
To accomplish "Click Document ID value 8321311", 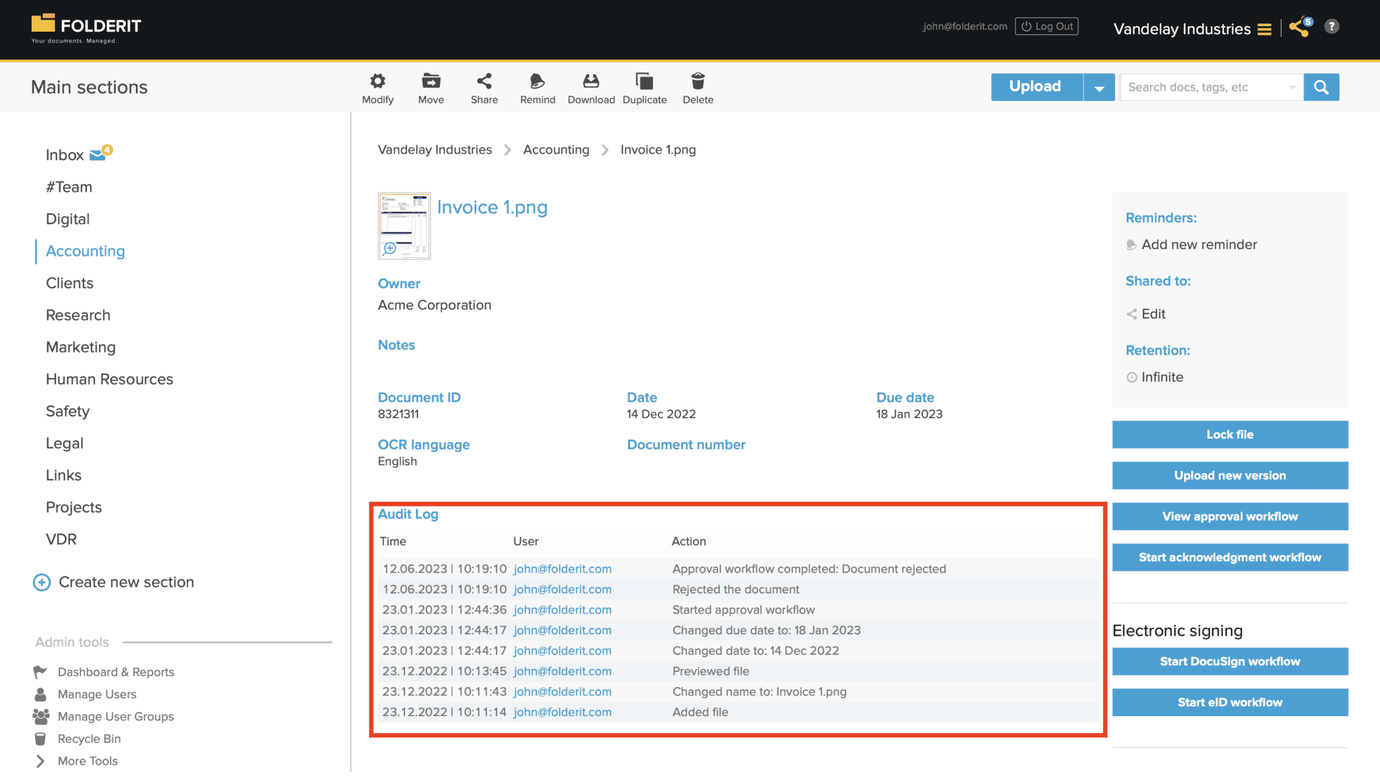I will pos(398,414).
